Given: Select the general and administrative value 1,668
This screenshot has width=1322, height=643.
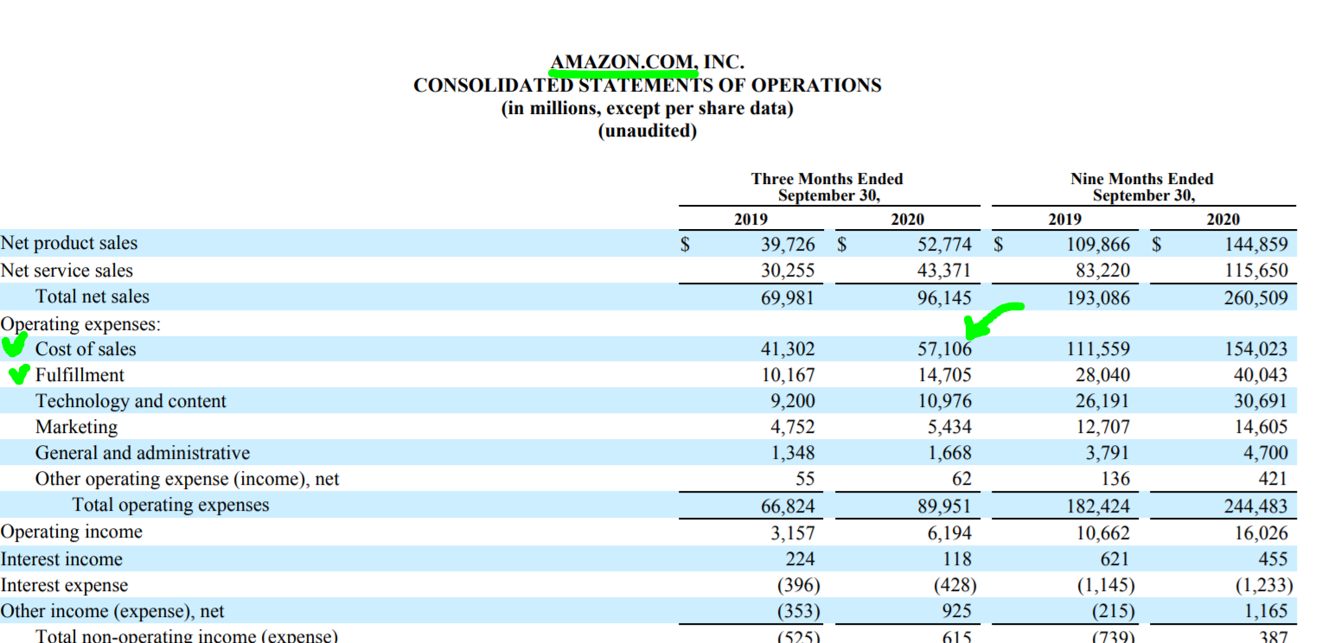Looking at the screenshot, I should (950, 453).
